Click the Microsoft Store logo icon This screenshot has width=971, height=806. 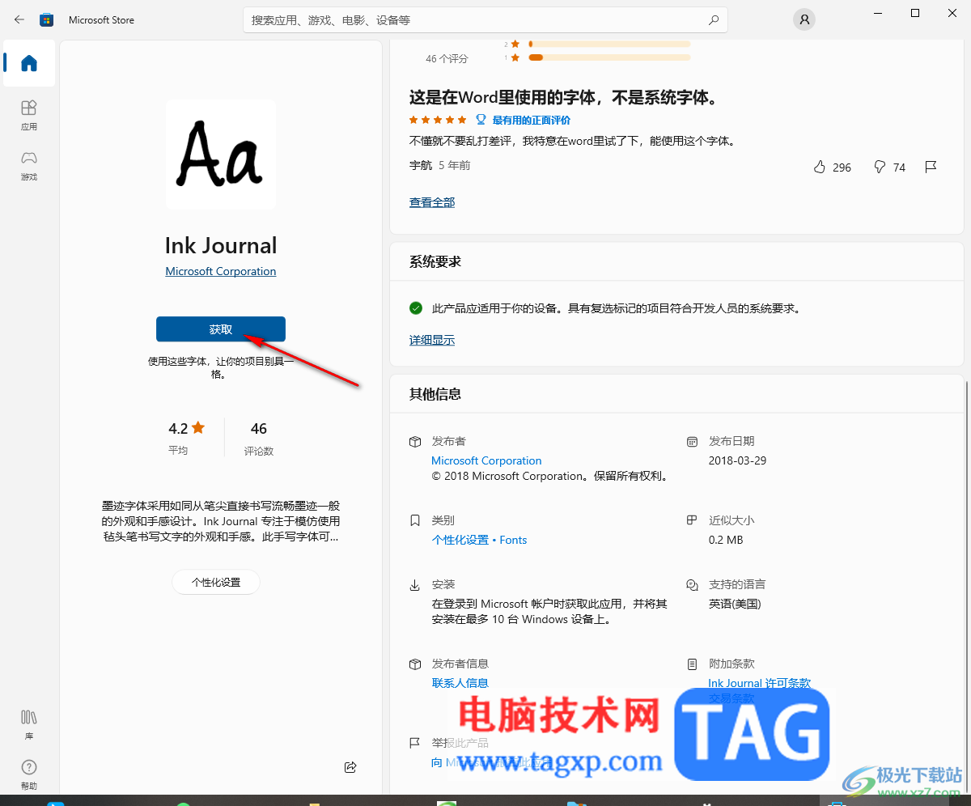[x=47, y=19]
